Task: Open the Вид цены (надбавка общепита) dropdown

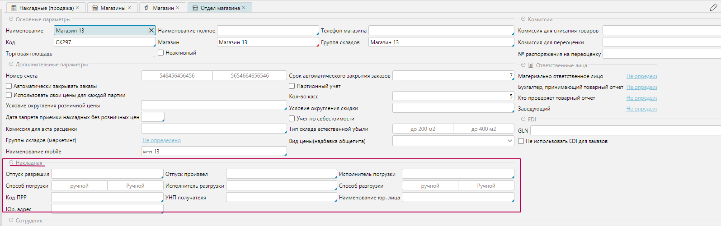Action: point(510,141)
